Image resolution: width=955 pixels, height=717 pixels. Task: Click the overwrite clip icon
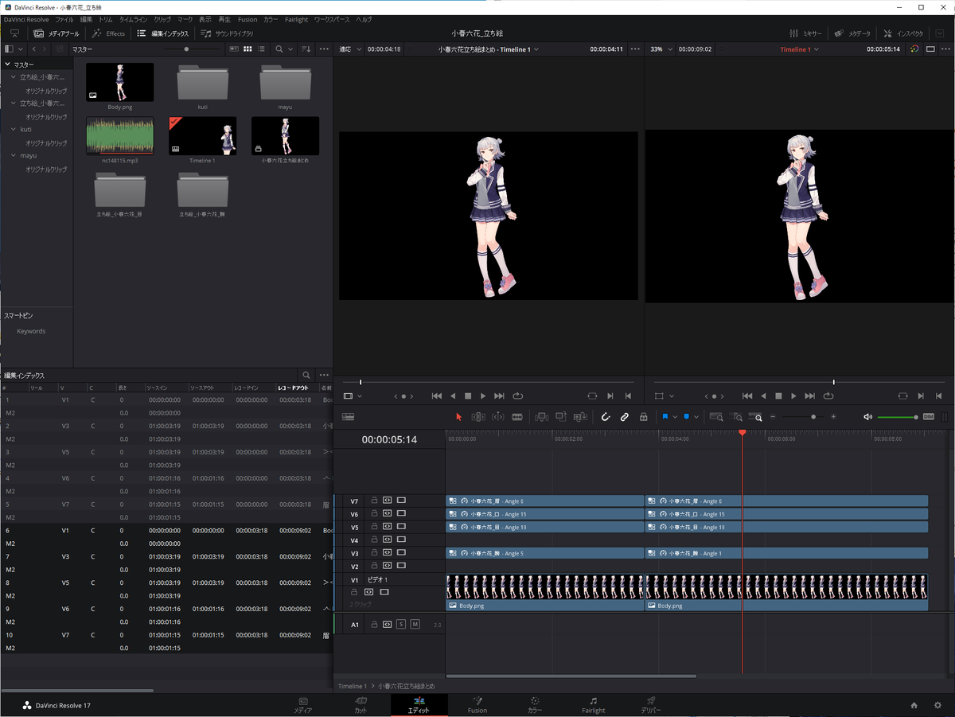[561, 417]
